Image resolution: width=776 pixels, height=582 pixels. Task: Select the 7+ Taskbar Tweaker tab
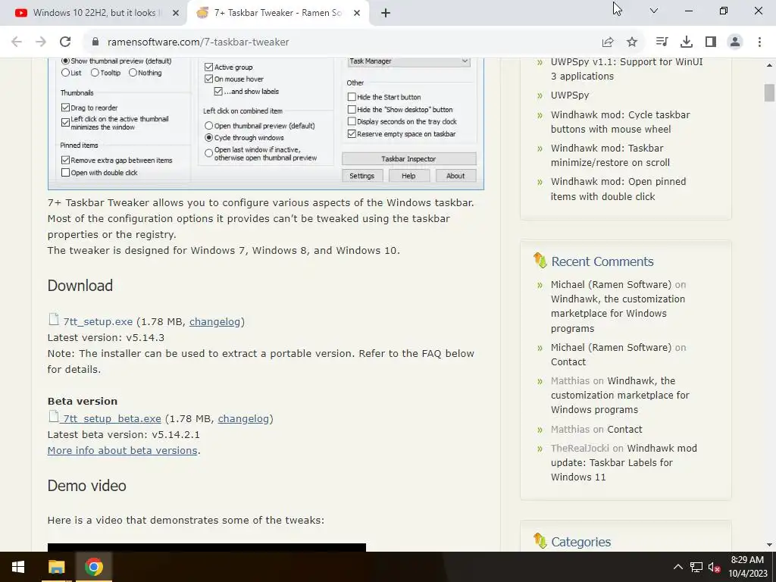(278, 13)
